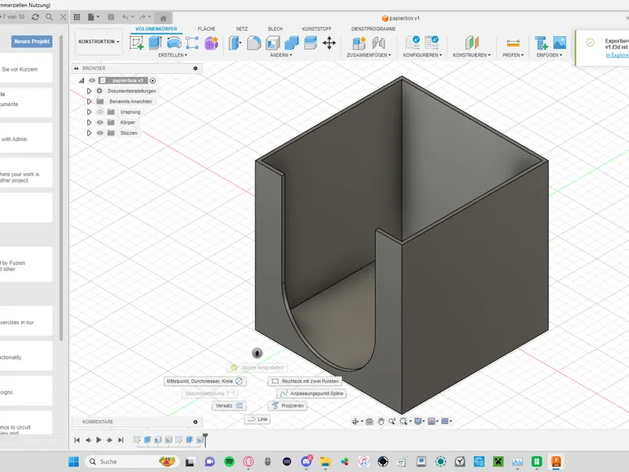Click the Look At camera icon

pos(370,421)
